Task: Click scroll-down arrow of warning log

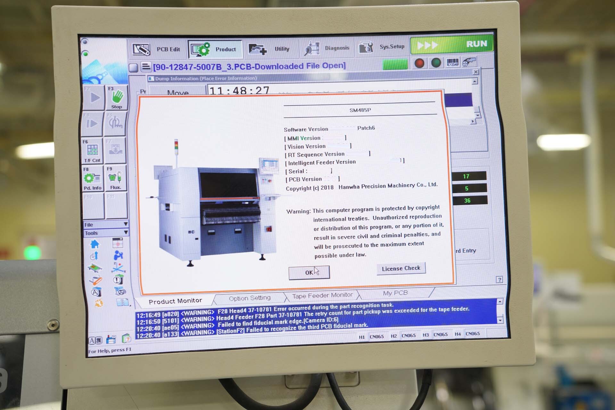Action: (x=500, y=320)
